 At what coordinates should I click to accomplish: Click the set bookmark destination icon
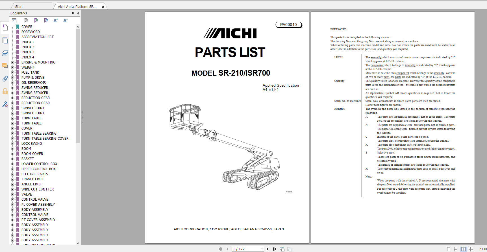46,20
